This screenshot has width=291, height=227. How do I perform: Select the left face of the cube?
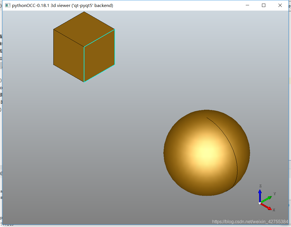tap(69, 56)
